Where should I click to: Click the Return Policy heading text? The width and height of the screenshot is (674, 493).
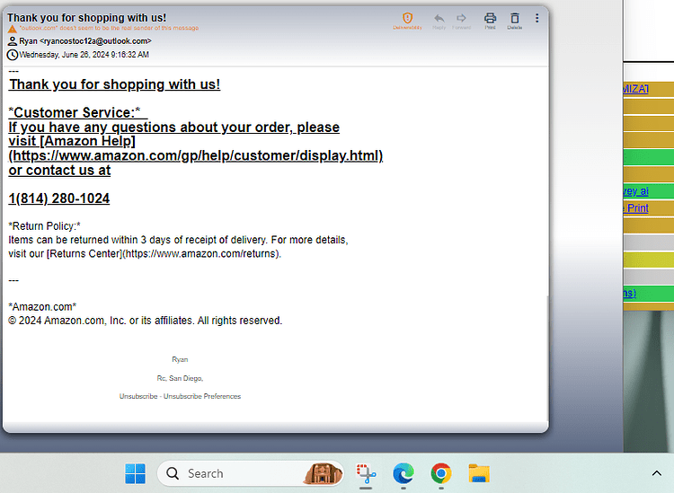45,226
